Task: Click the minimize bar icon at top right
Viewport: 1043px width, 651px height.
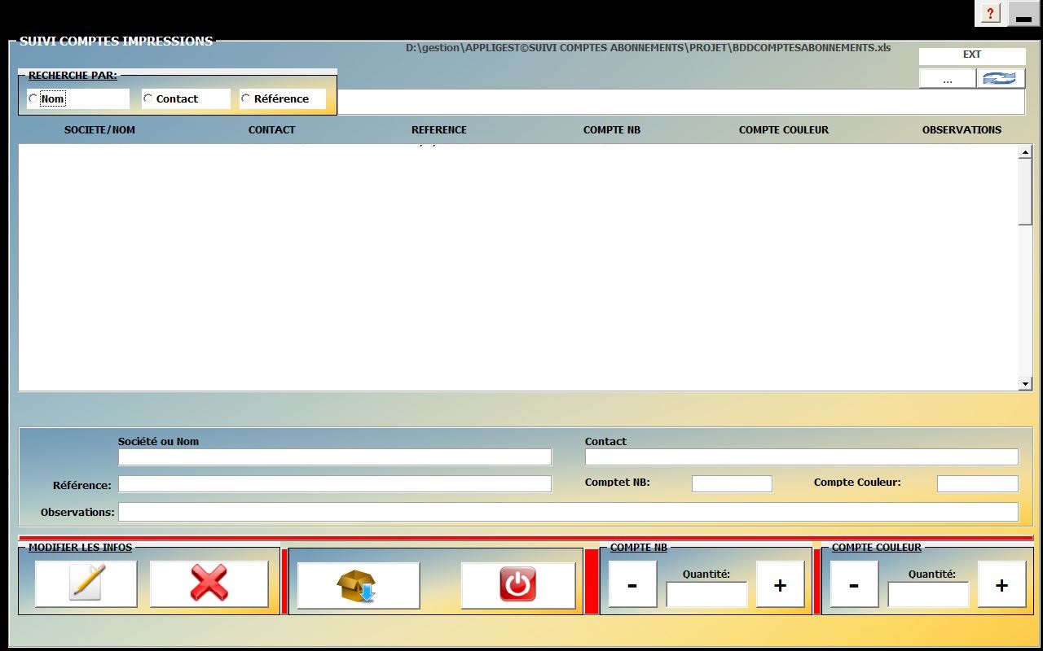Action: (x=1023, y=14)
